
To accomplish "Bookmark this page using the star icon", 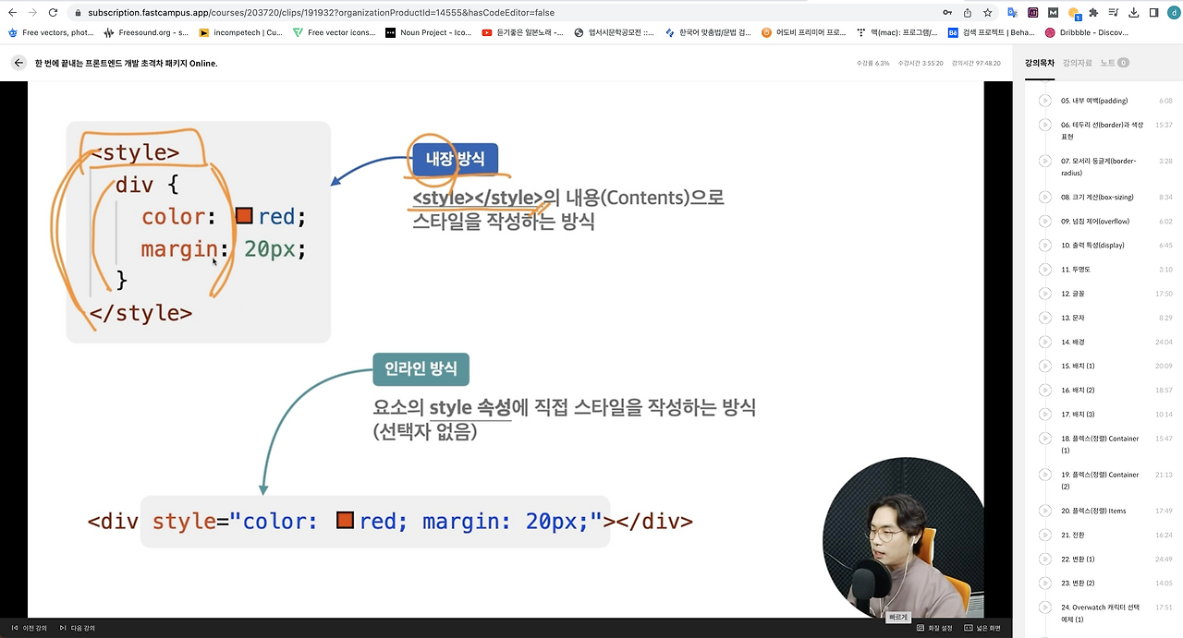I will [x=988, y=13].
